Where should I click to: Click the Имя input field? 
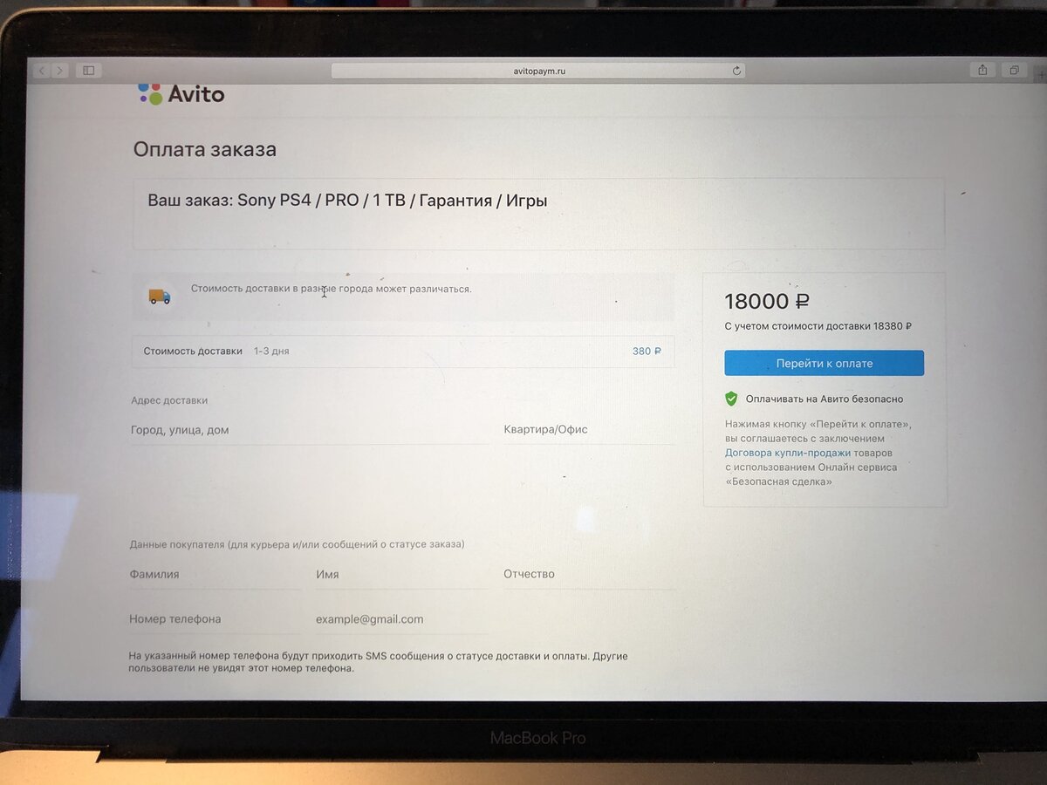402,575
